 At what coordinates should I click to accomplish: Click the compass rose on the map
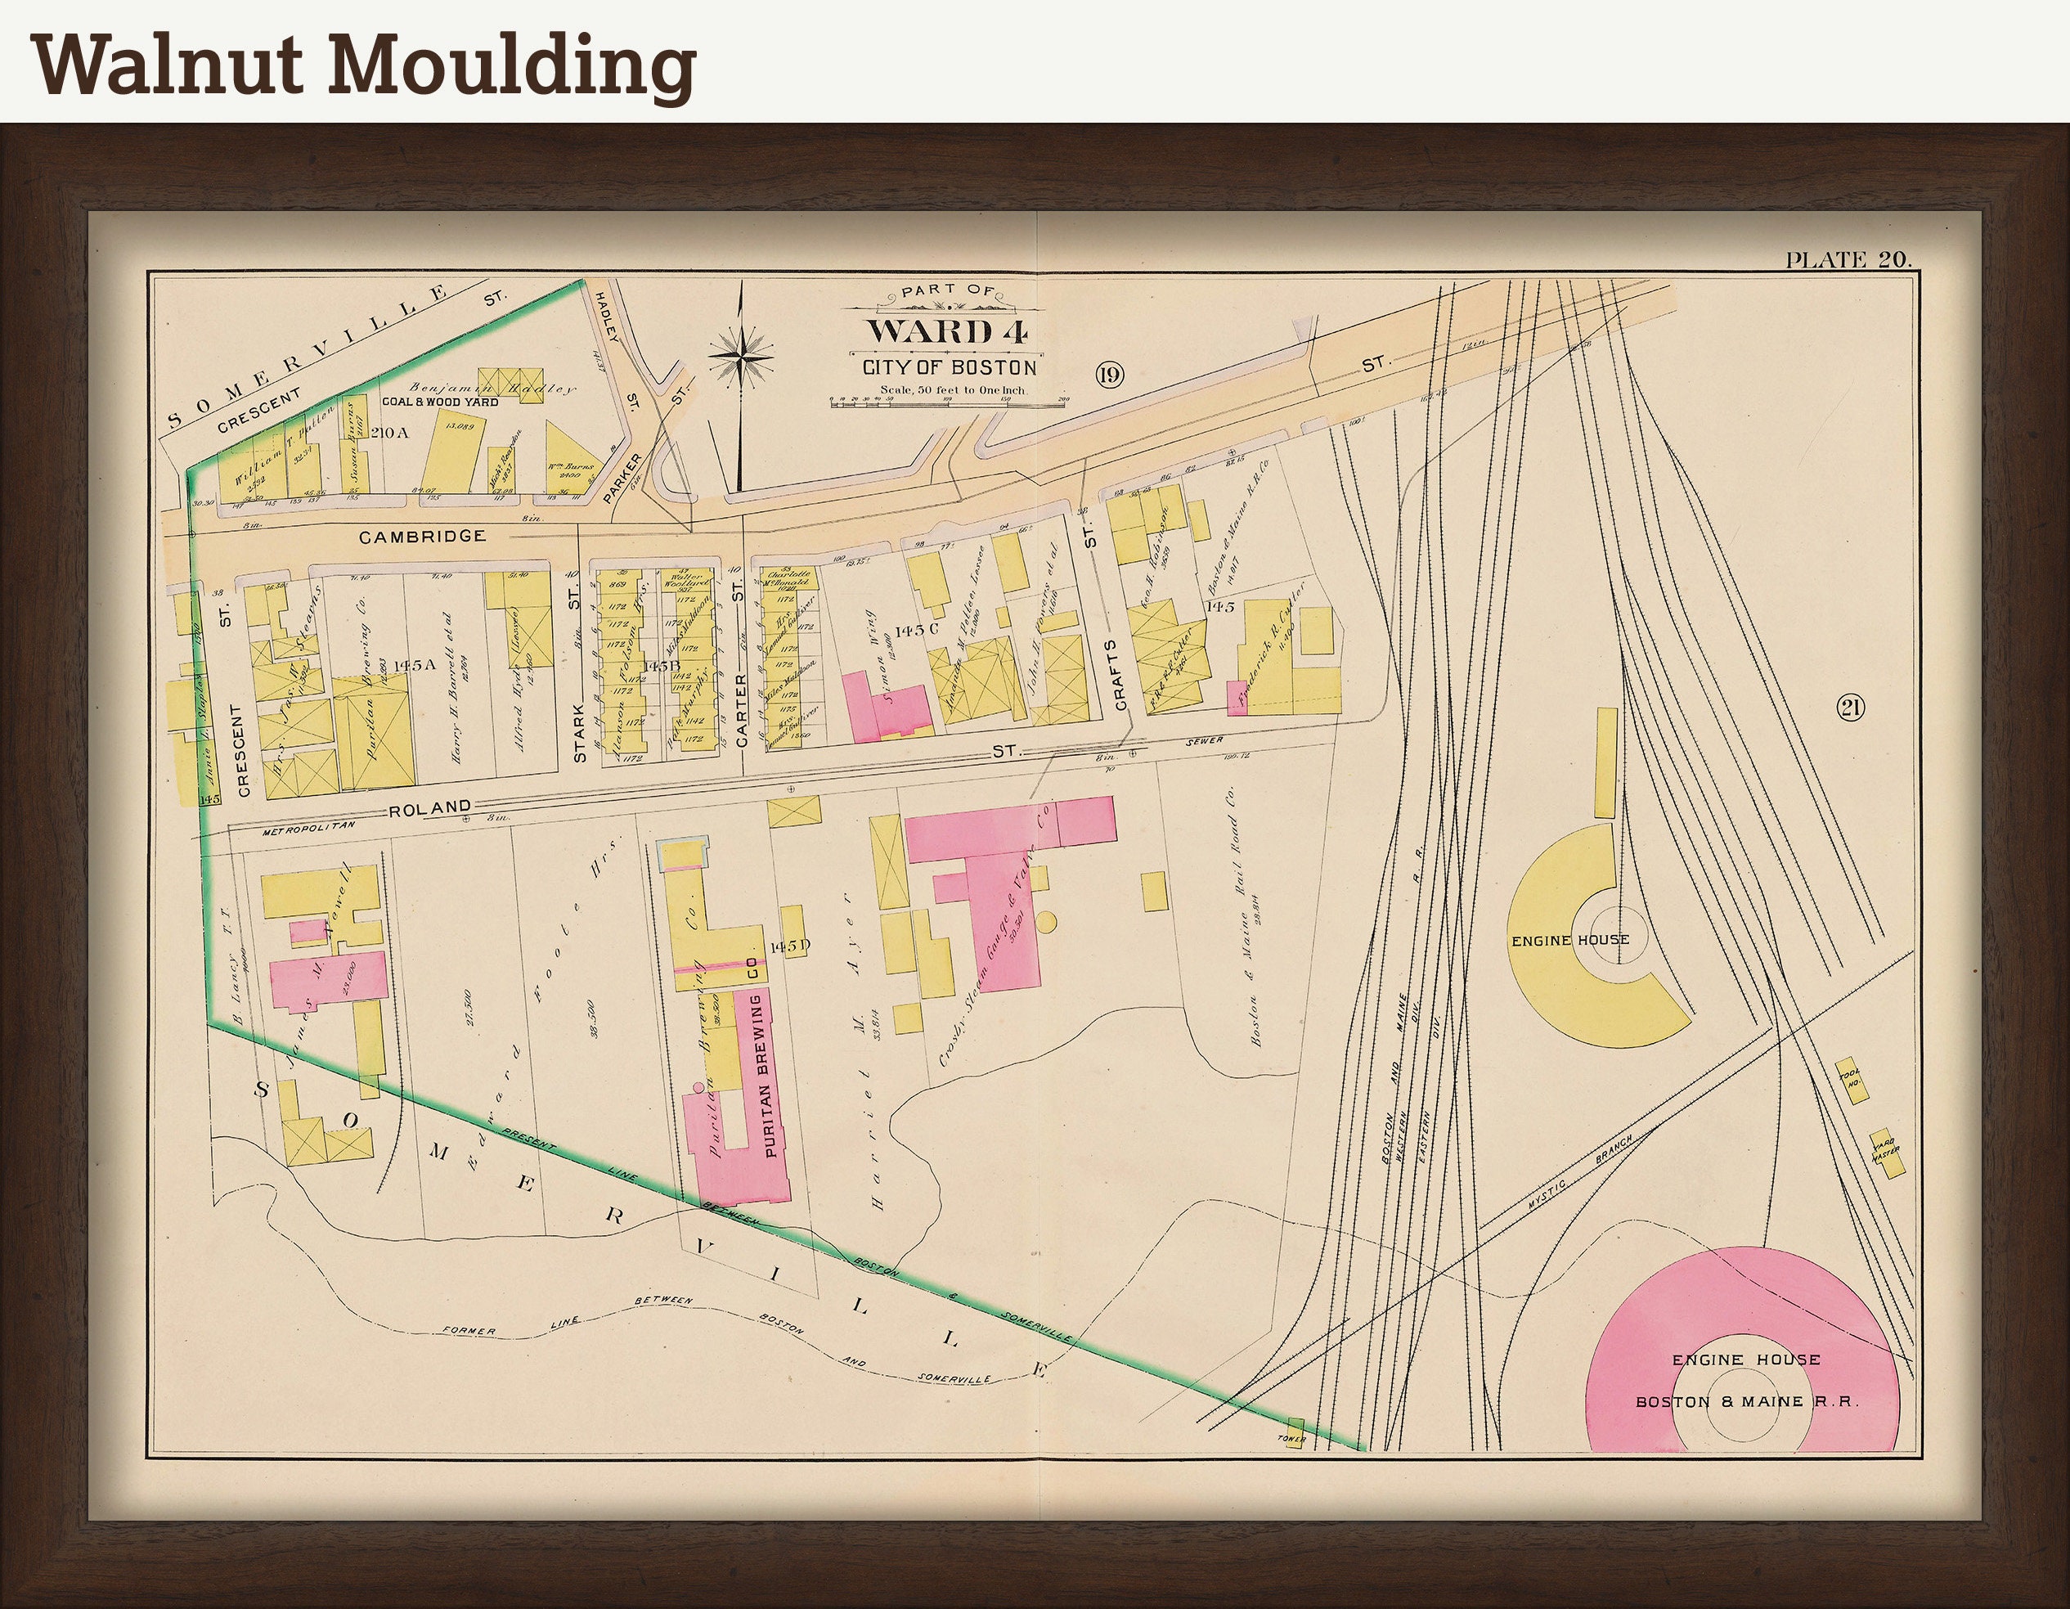point(741,357)
